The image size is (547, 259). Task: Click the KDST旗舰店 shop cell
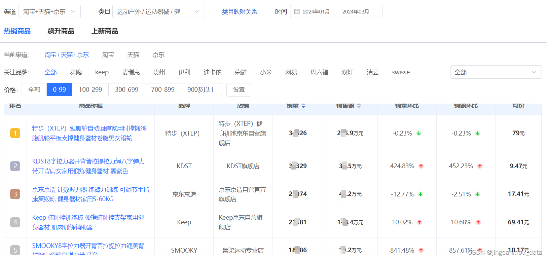pos(243,166)
